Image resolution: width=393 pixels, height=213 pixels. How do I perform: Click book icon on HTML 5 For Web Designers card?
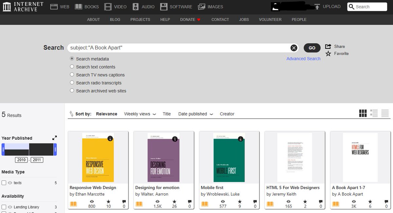[x=270, y=204]
